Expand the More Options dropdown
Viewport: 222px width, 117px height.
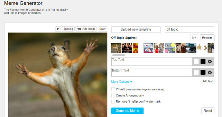pos(122,82)
